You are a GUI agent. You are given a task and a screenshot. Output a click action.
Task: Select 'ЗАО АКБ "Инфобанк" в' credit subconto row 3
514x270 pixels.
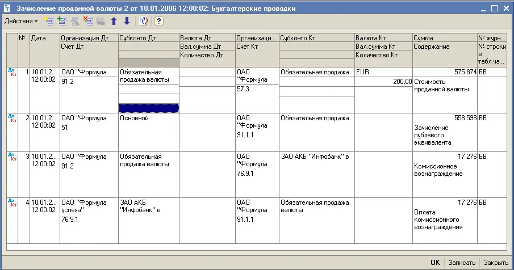click(x=317, y=157)
